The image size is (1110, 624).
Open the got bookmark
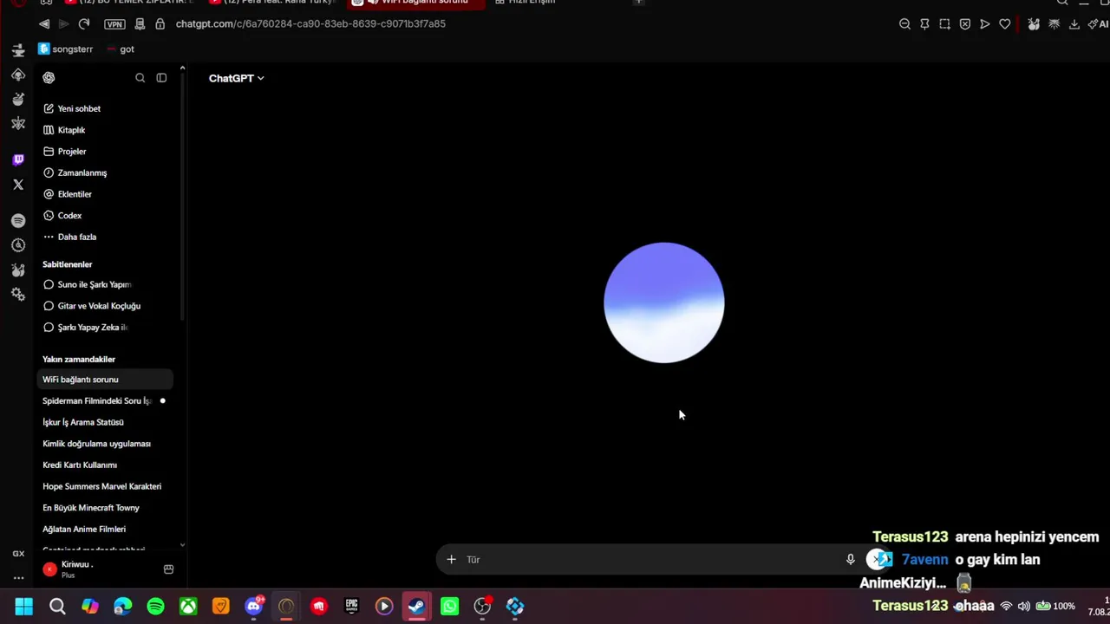[x=121, y=49]
